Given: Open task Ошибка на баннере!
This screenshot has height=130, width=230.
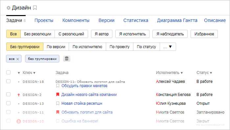Looking at the screenshot, I should point(80,121).
